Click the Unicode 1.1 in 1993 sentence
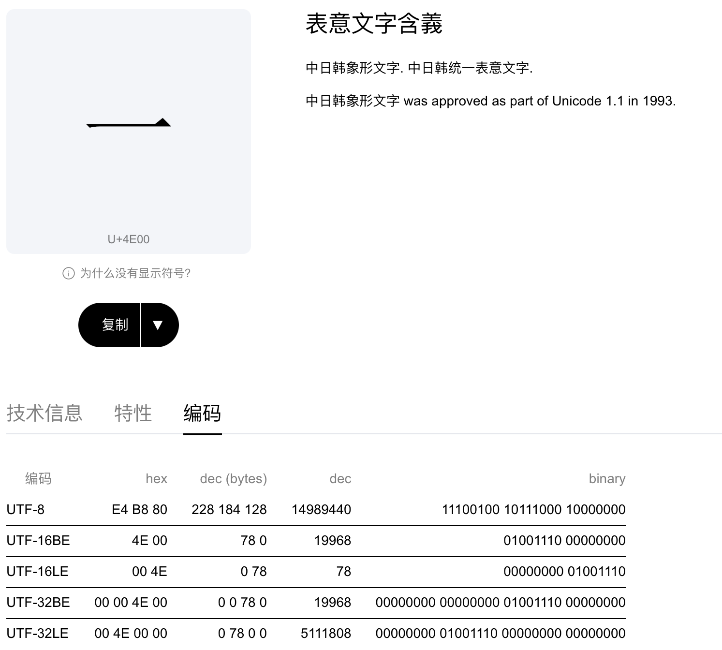Viewport: 722px width, 650px height. [x=490, y=101]
